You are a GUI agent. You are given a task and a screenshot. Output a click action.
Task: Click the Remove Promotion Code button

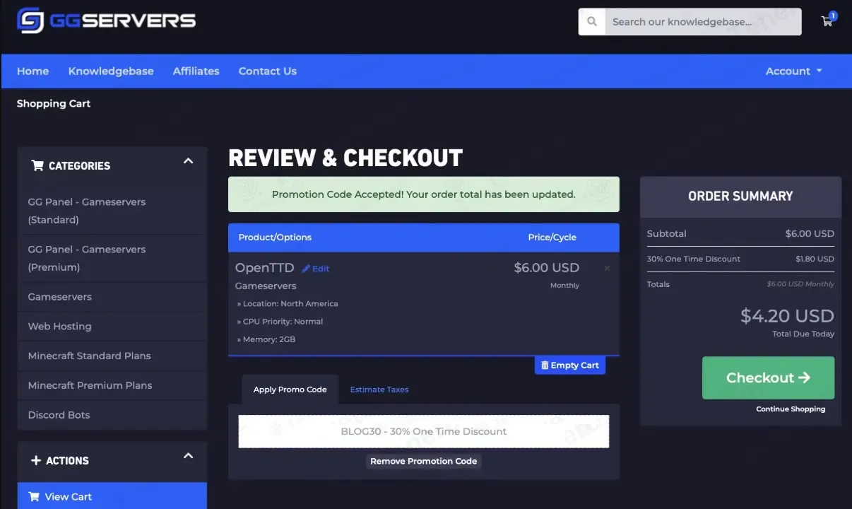click(x=423, y=461)
